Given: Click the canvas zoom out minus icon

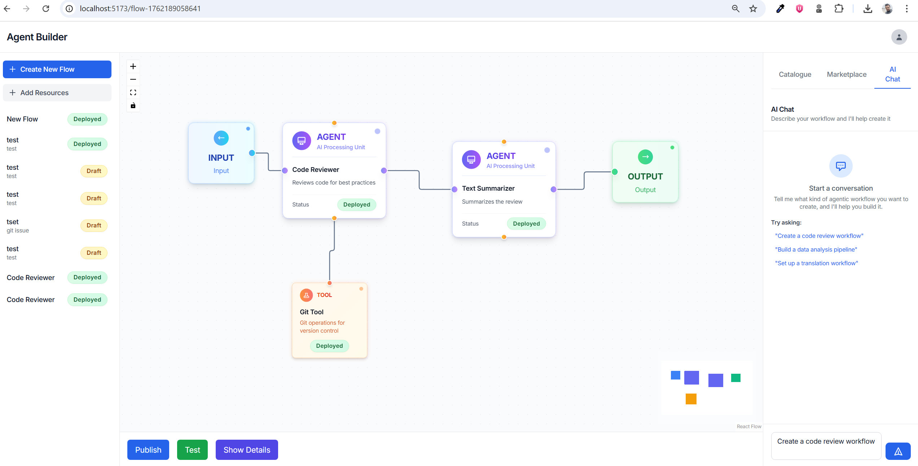Looking at the screenshot, I should pyautogui.click(x=133, y=79).
